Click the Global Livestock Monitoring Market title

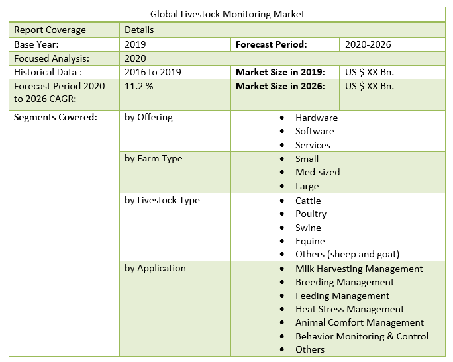227,14
